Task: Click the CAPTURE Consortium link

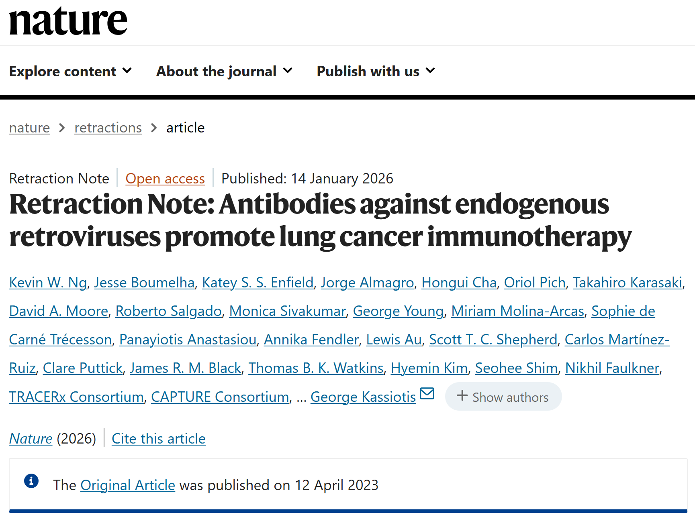Action: pyautogui.click(x=220, y=397)
